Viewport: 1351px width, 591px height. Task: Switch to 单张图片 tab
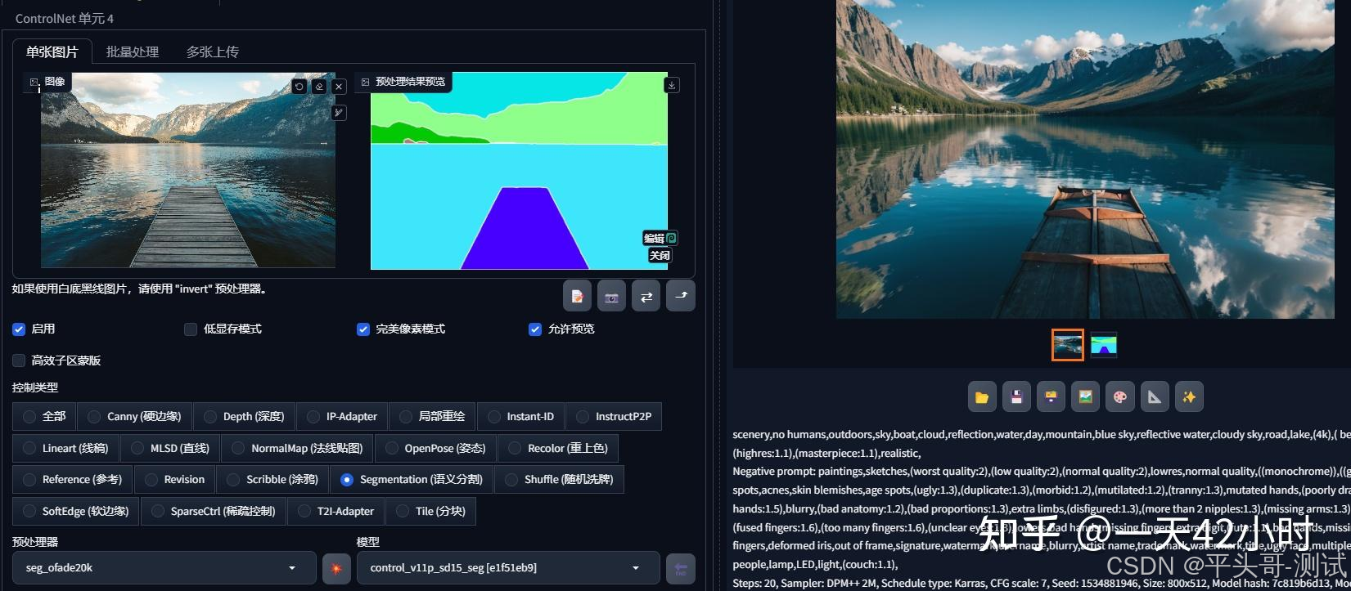coord(52,51)
